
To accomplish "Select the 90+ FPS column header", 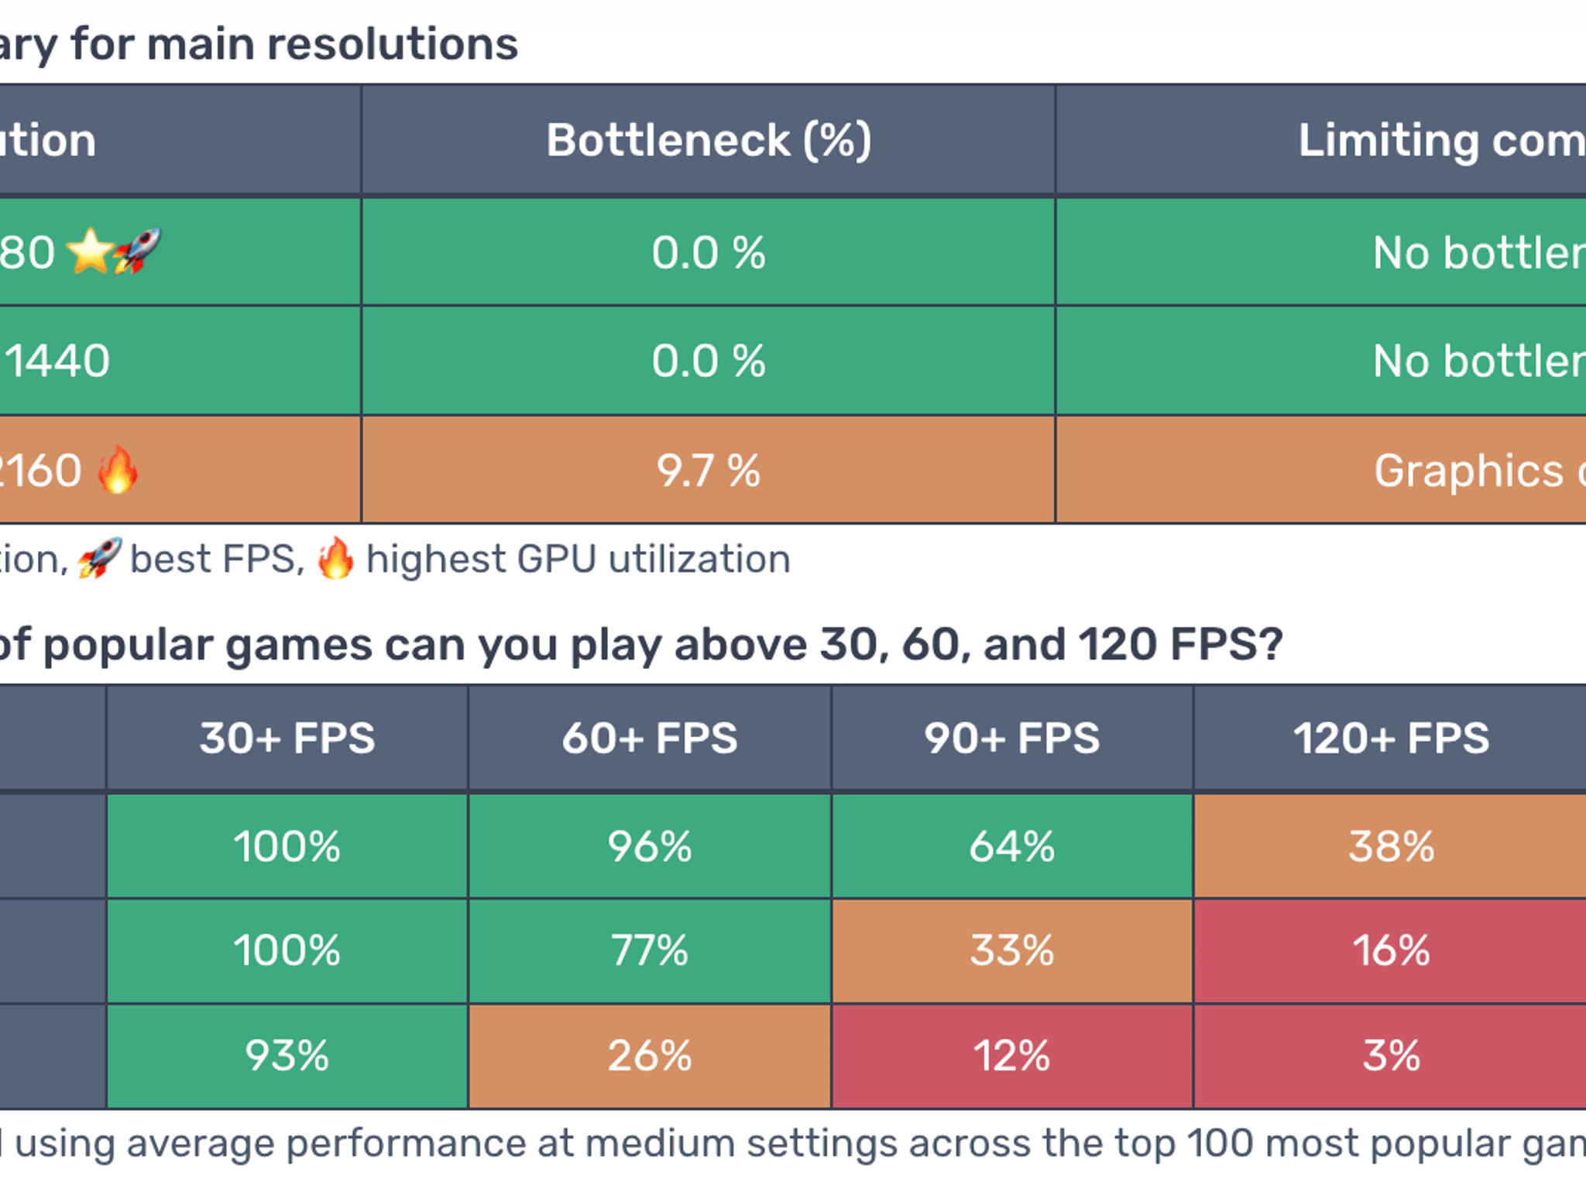I will point(1012,738).
